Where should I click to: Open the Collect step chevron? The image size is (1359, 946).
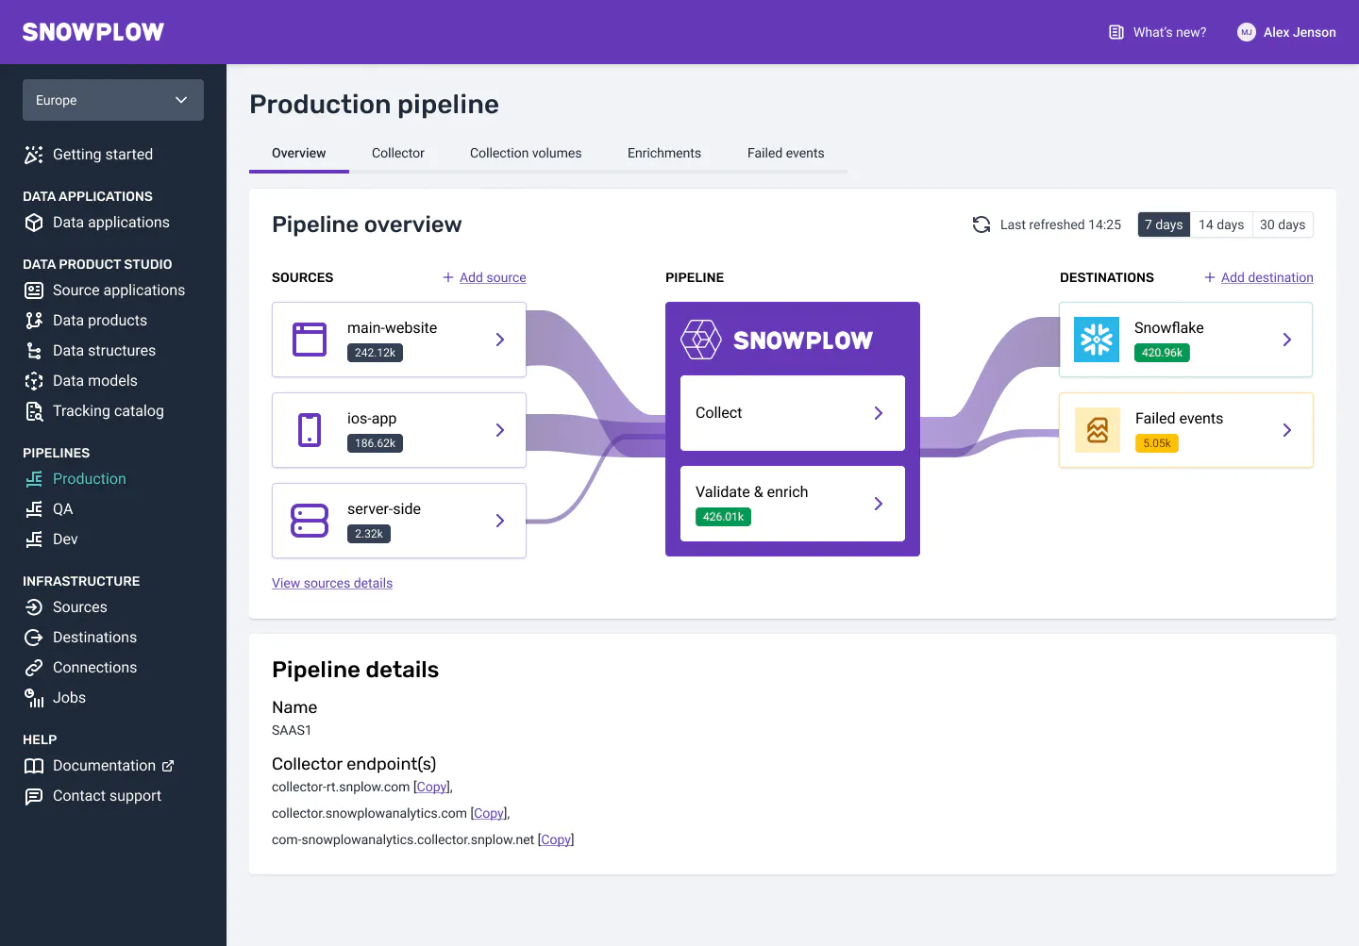click(879, 413)
